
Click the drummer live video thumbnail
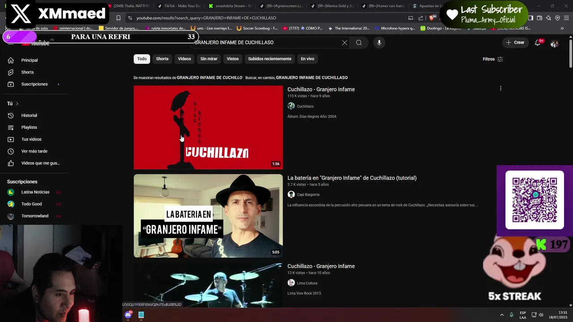(208, 285)
